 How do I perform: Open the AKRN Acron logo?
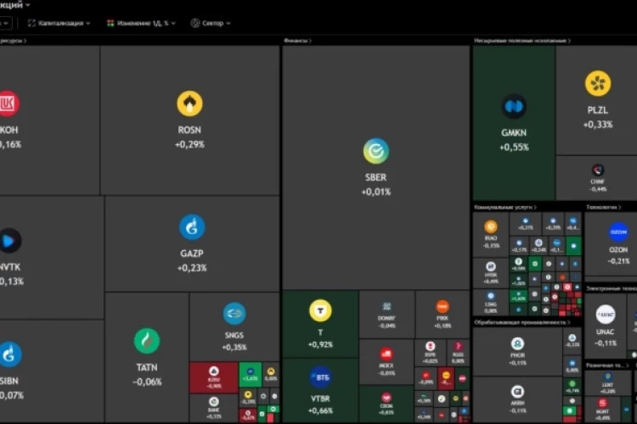click(517, 392)
